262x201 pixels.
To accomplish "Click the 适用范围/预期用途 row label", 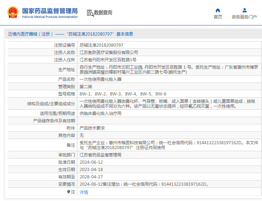I will 57,114.
